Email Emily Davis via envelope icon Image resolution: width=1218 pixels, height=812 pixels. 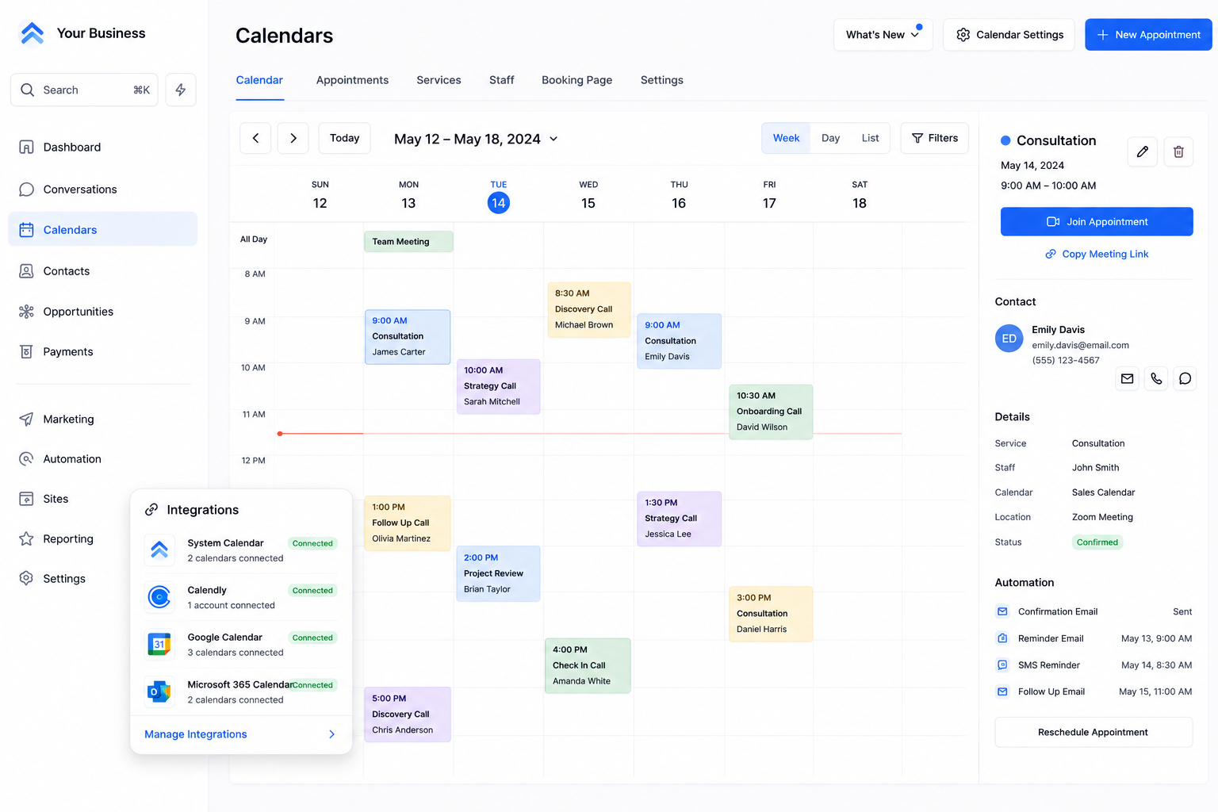(1127, 378)
